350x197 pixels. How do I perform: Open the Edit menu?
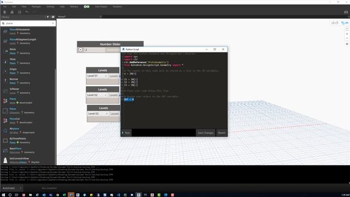(x=14, y=7)
